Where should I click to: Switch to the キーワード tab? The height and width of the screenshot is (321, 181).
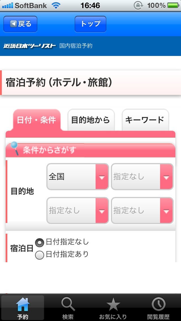pyautogui.click(x=145, y=120)
